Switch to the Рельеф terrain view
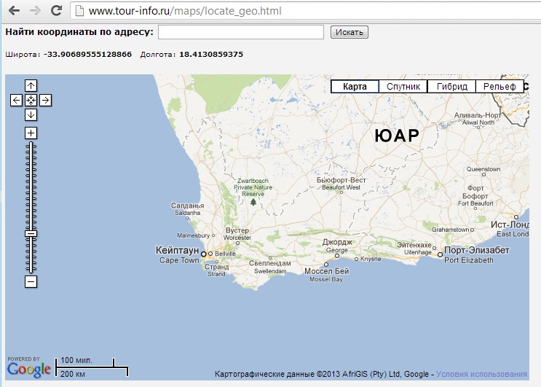541x387 pixels. coord(499,86)
